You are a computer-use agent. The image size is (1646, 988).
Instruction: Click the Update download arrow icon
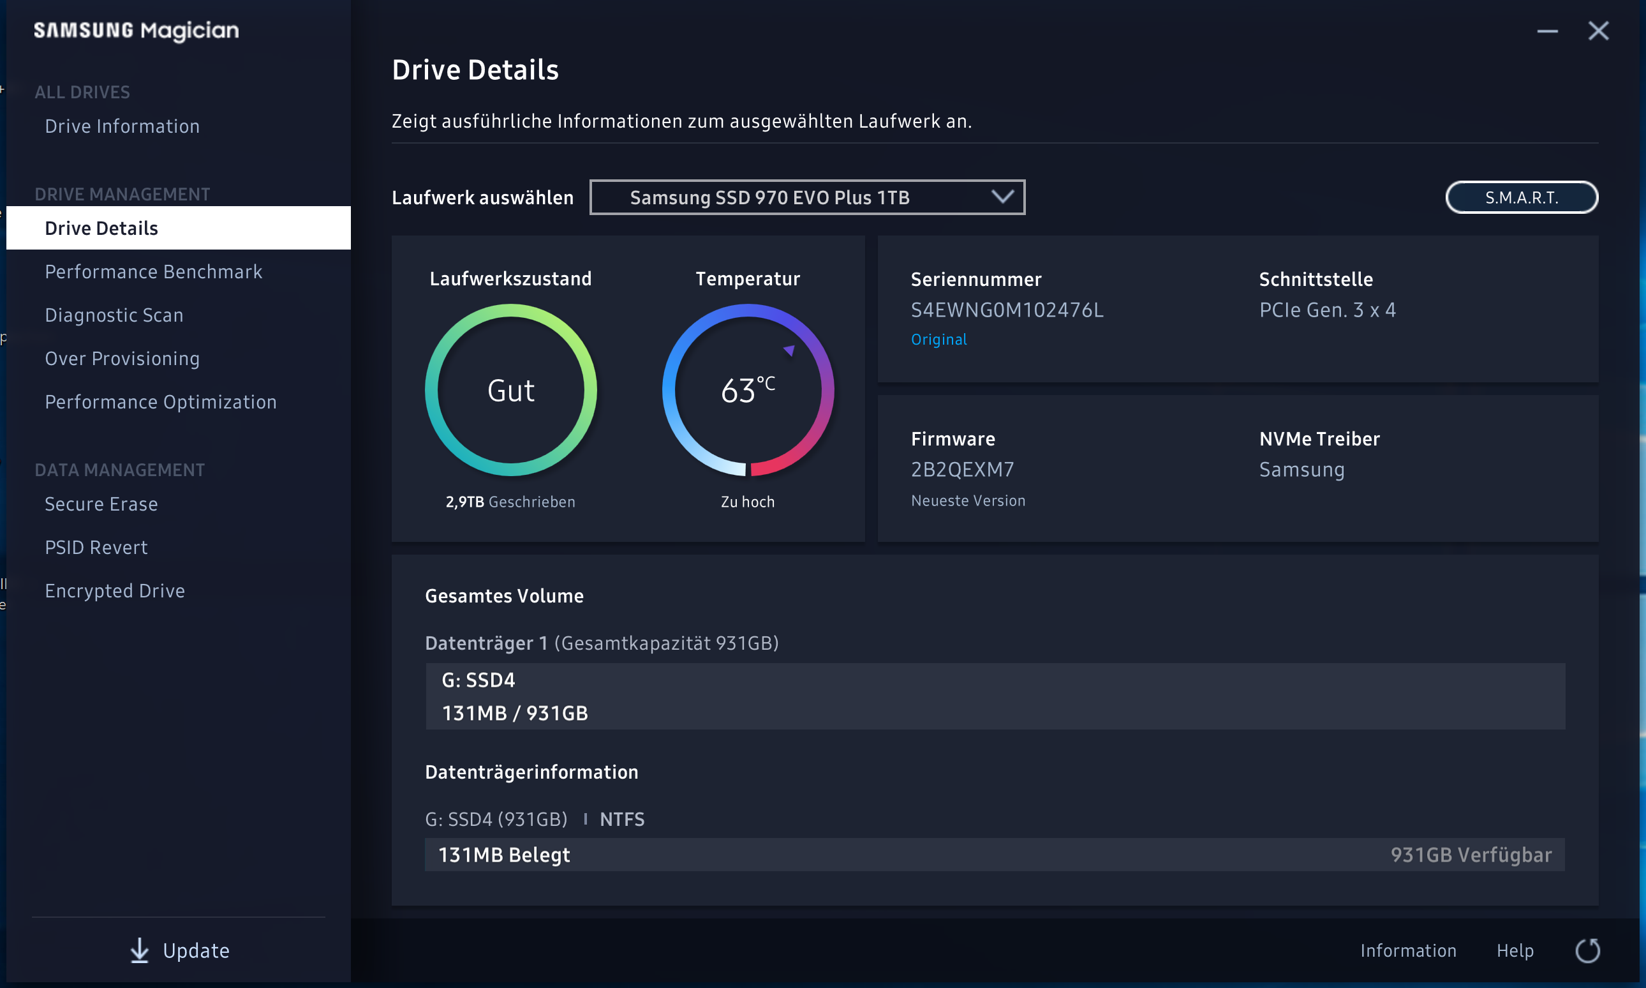(139, 950)
